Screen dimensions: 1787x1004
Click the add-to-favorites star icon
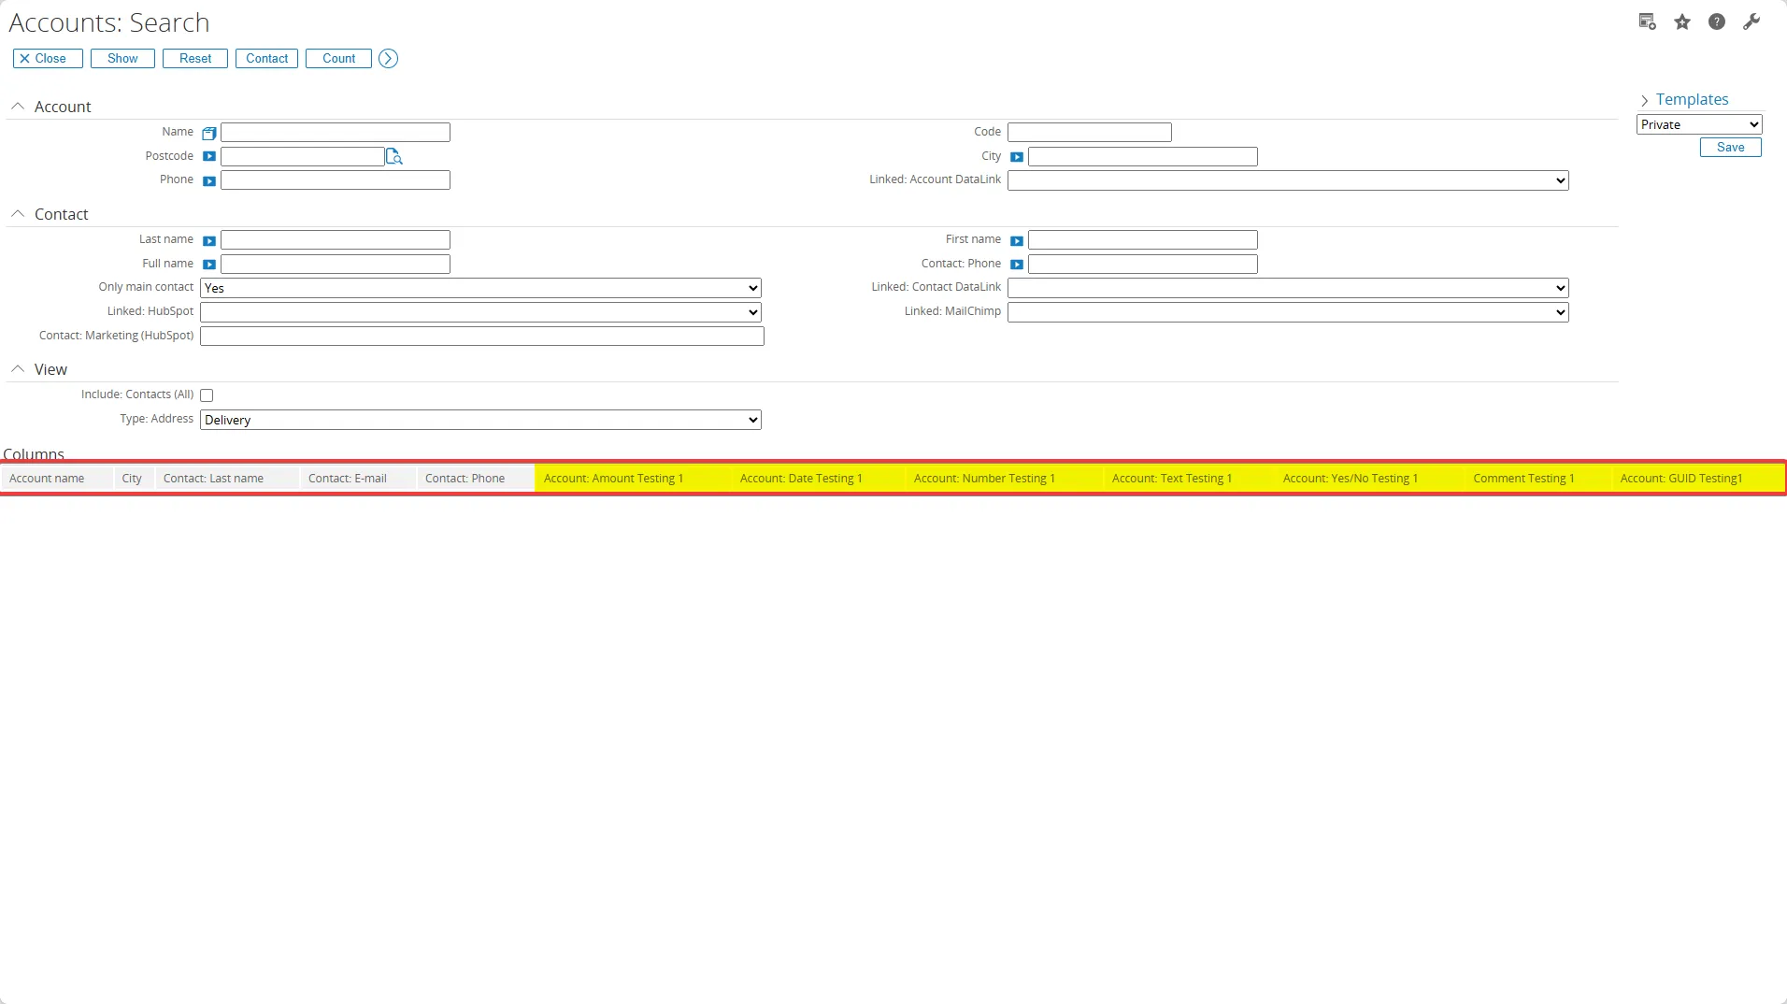click(x=1682, y=22)
